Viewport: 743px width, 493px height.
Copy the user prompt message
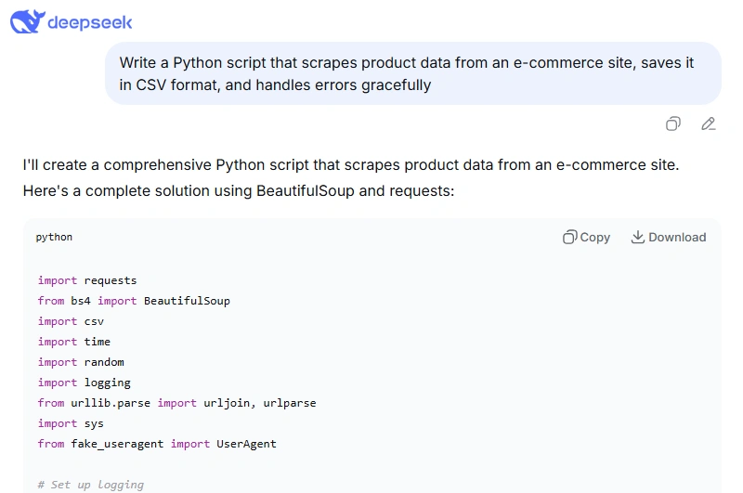[673, 123]
